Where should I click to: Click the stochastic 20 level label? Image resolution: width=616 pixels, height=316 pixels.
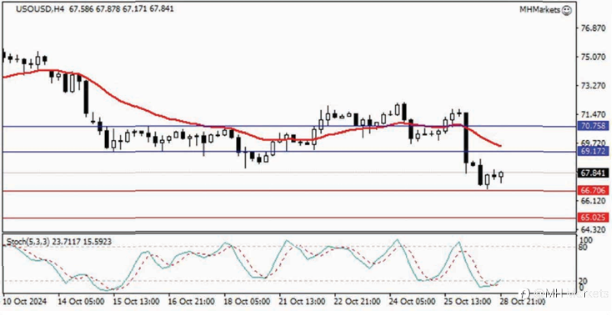click(x=583, y=281)
